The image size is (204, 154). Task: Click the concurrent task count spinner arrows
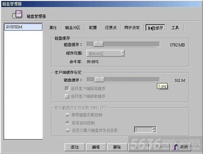click(154, 130)
